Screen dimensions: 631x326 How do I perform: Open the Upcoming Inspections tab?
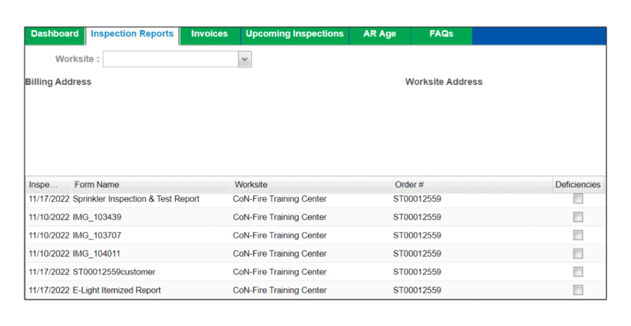(294, 34)
